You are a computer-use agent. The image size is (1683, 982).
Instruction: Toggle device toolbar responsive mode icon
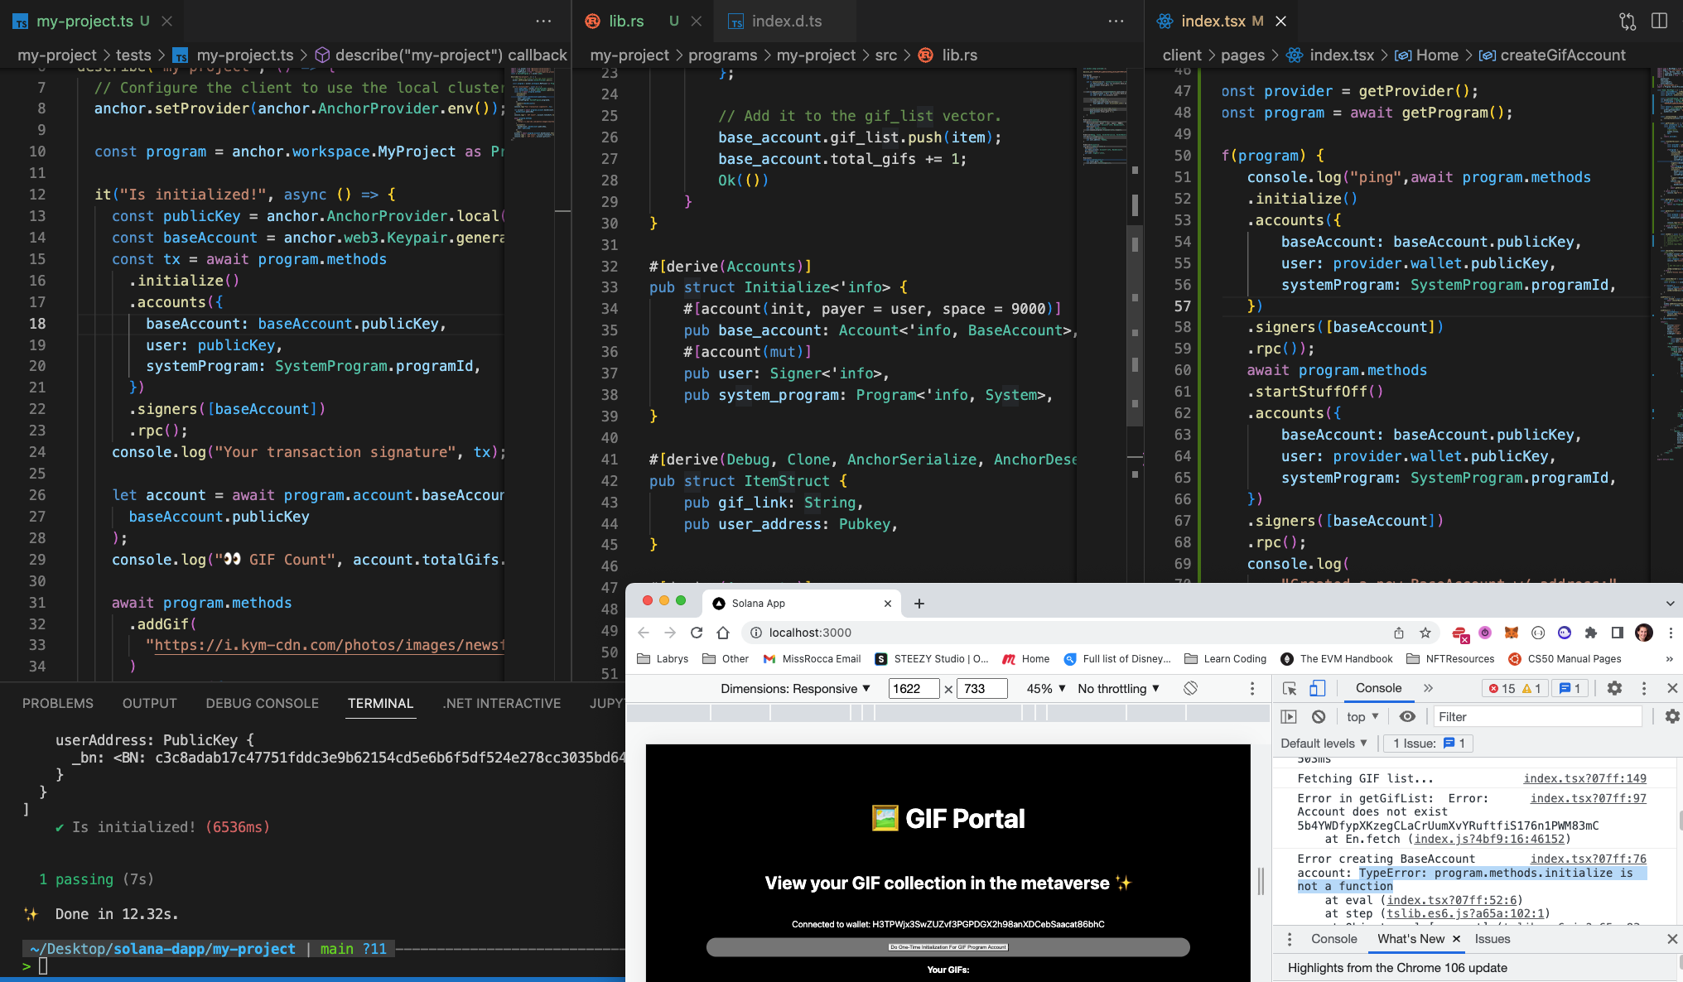coord(1317,689)
